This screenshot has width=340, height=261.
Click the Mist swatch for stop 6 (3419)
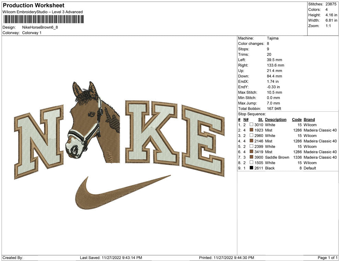click(251, 152)
